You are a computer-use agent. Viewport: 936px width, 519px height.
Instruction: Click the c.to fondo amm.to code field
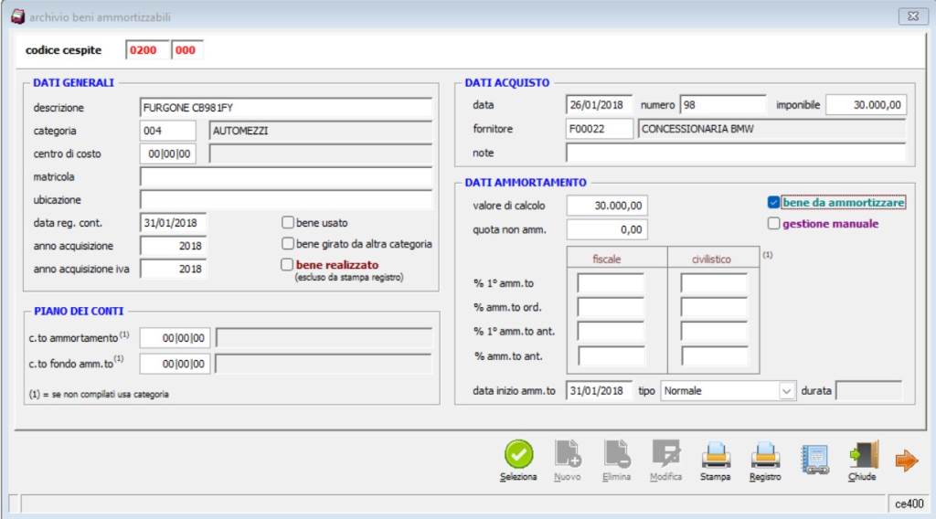click(175, 364)
